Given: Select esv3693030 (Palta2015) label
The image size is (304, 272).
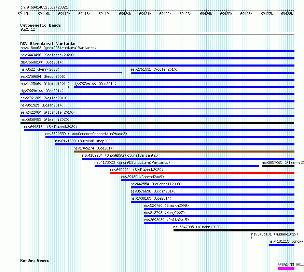Looking at the screenshot, I should pyautogui.click(x=166, y=220).
